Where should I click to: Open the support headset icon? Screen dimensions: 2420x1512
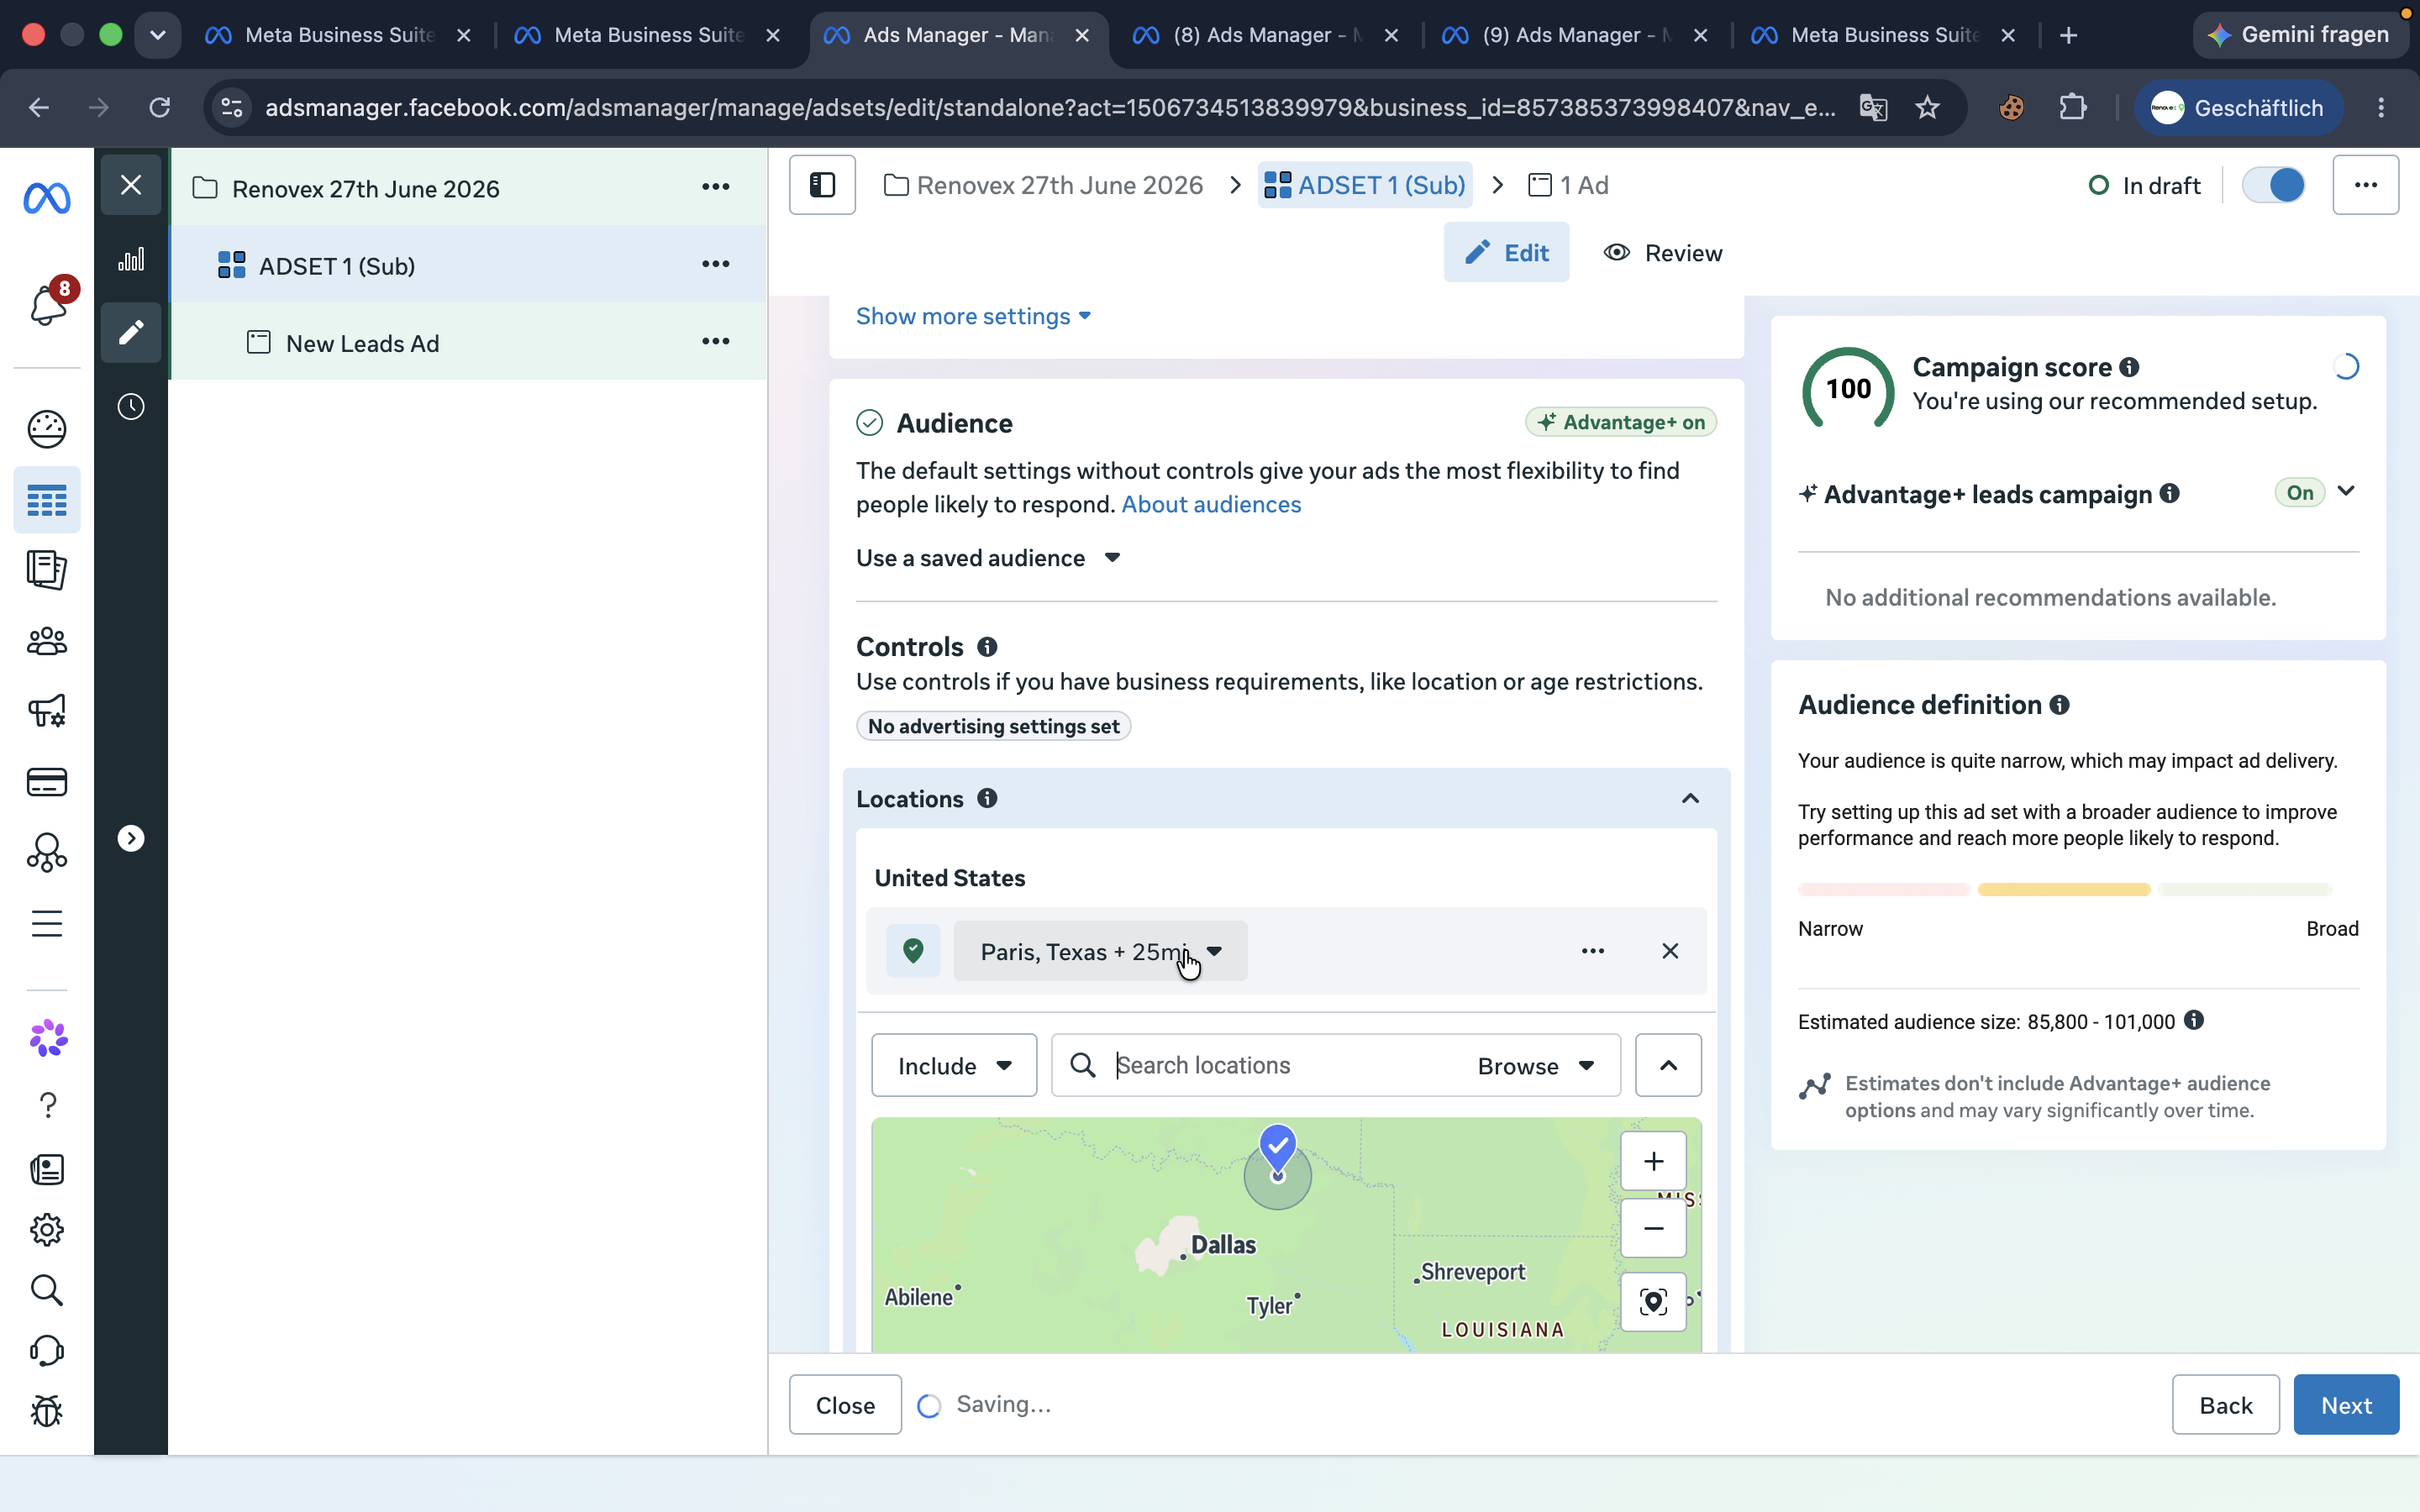[46, 1351]
